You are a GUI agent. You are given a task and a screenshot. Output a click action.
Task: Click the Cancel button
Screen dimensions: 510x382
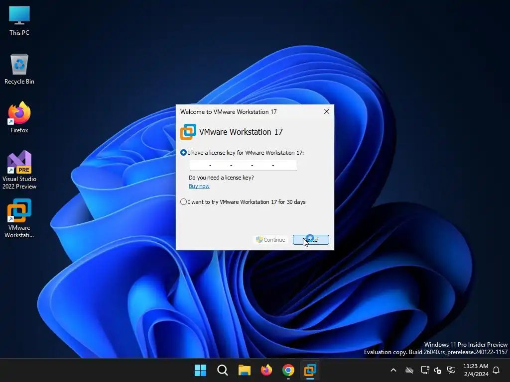click(311, 240)
